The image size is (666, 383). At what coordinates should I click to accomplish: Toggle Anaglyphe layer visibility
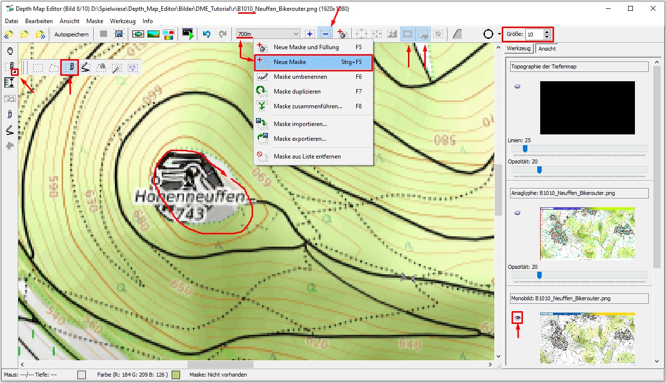pos(518,213)
